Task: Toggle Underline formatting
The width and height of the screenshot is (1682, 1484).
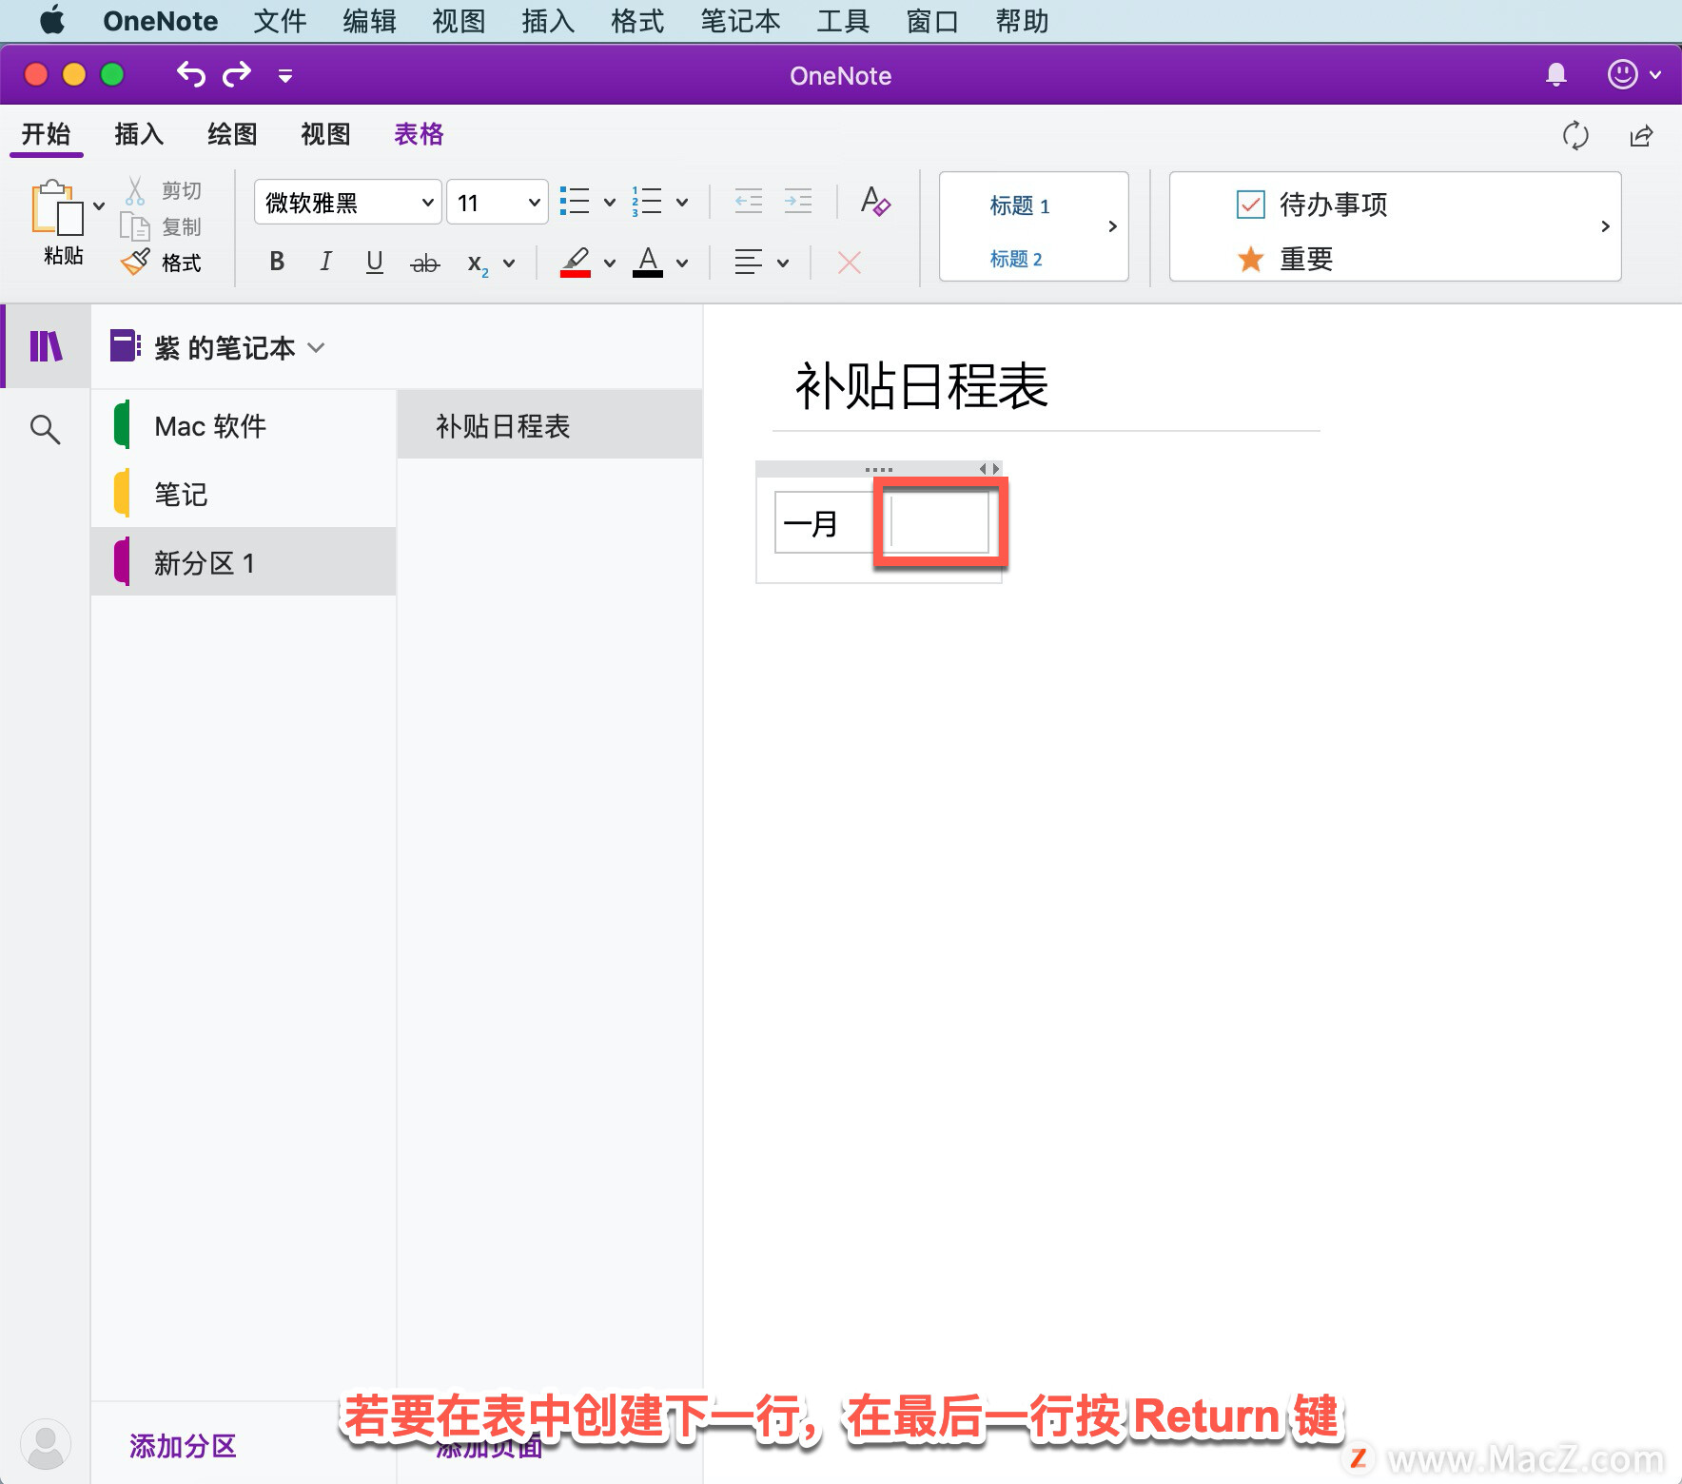Action: 375,262
